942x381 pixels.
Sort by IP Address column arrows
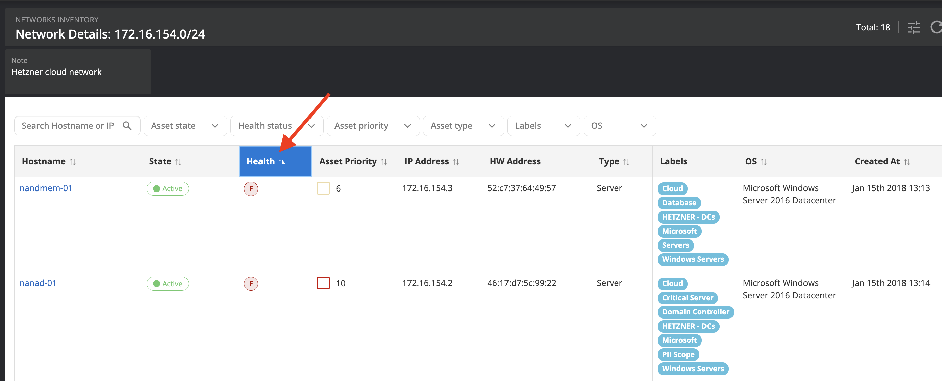[456, 162]
